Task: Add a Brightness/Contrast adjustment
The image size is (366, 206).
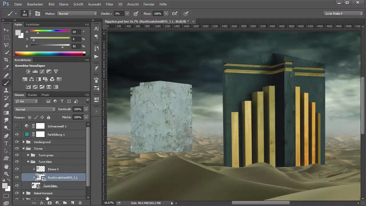Action: click(x=28, y=72)
